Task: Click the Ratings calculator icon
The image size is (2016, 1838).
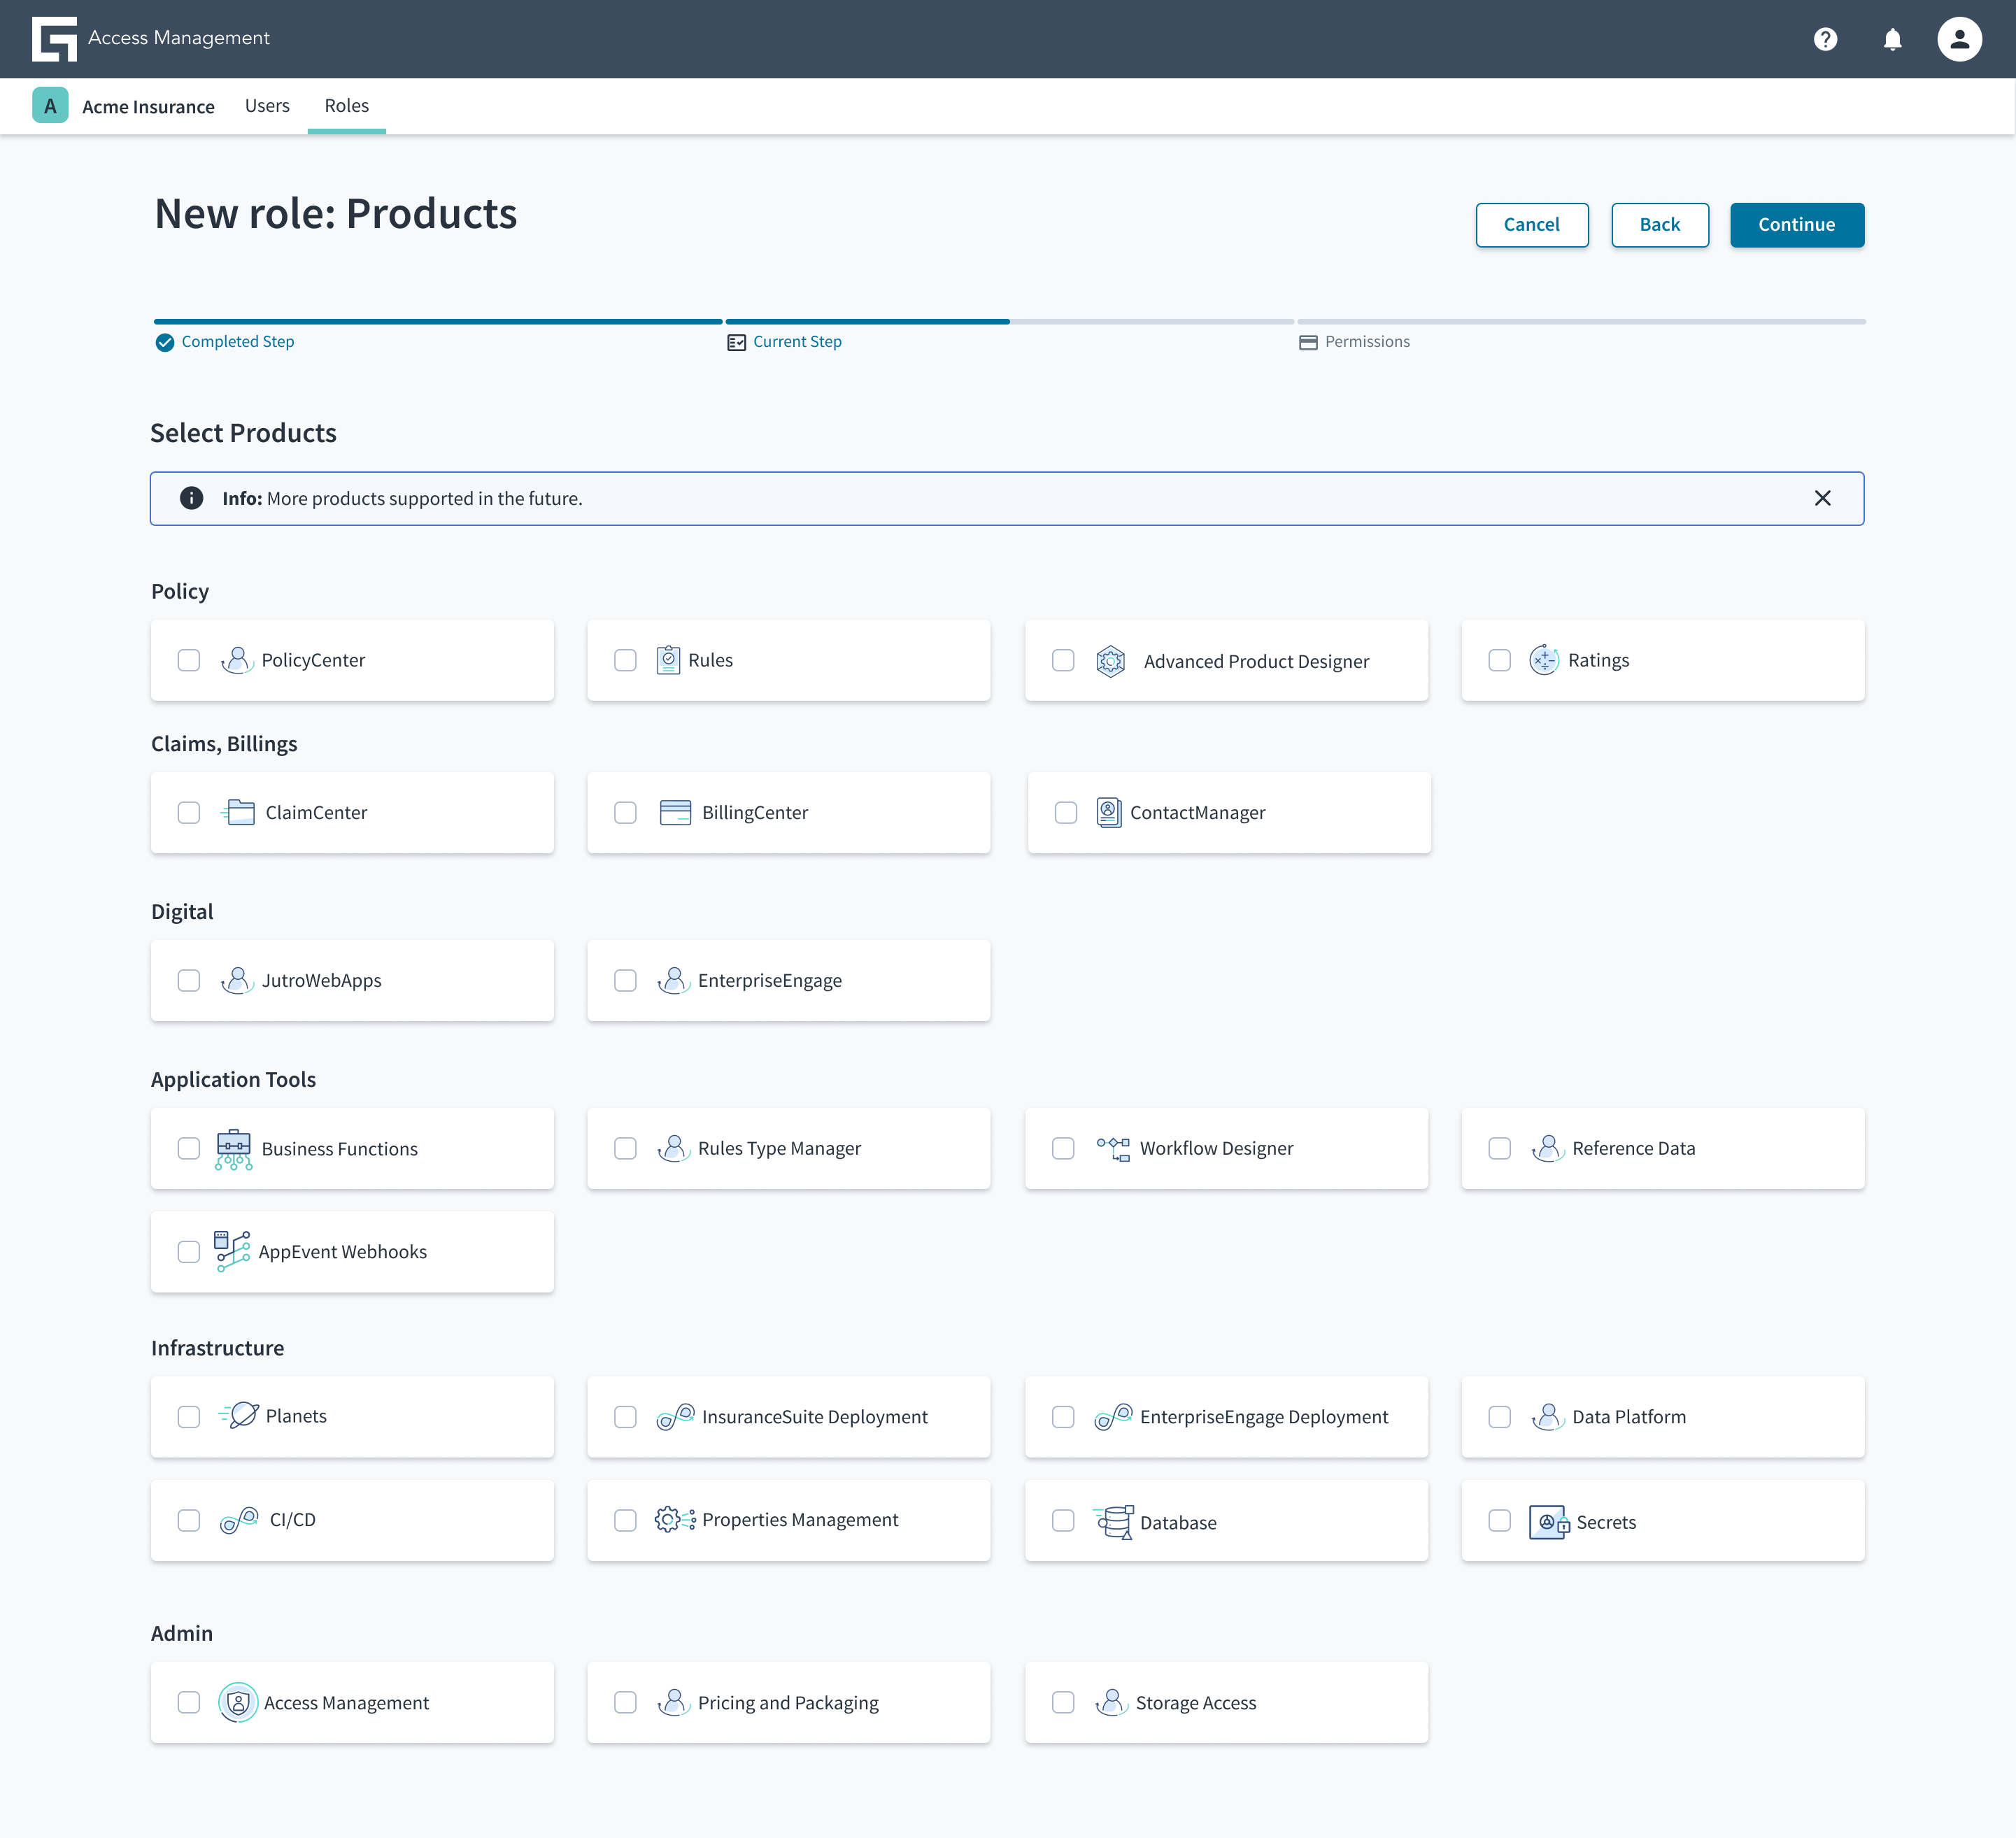Action: [x=1544, y=660]
